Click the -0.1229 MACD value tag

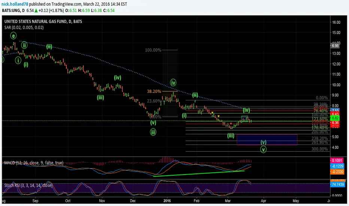[337, 166]
